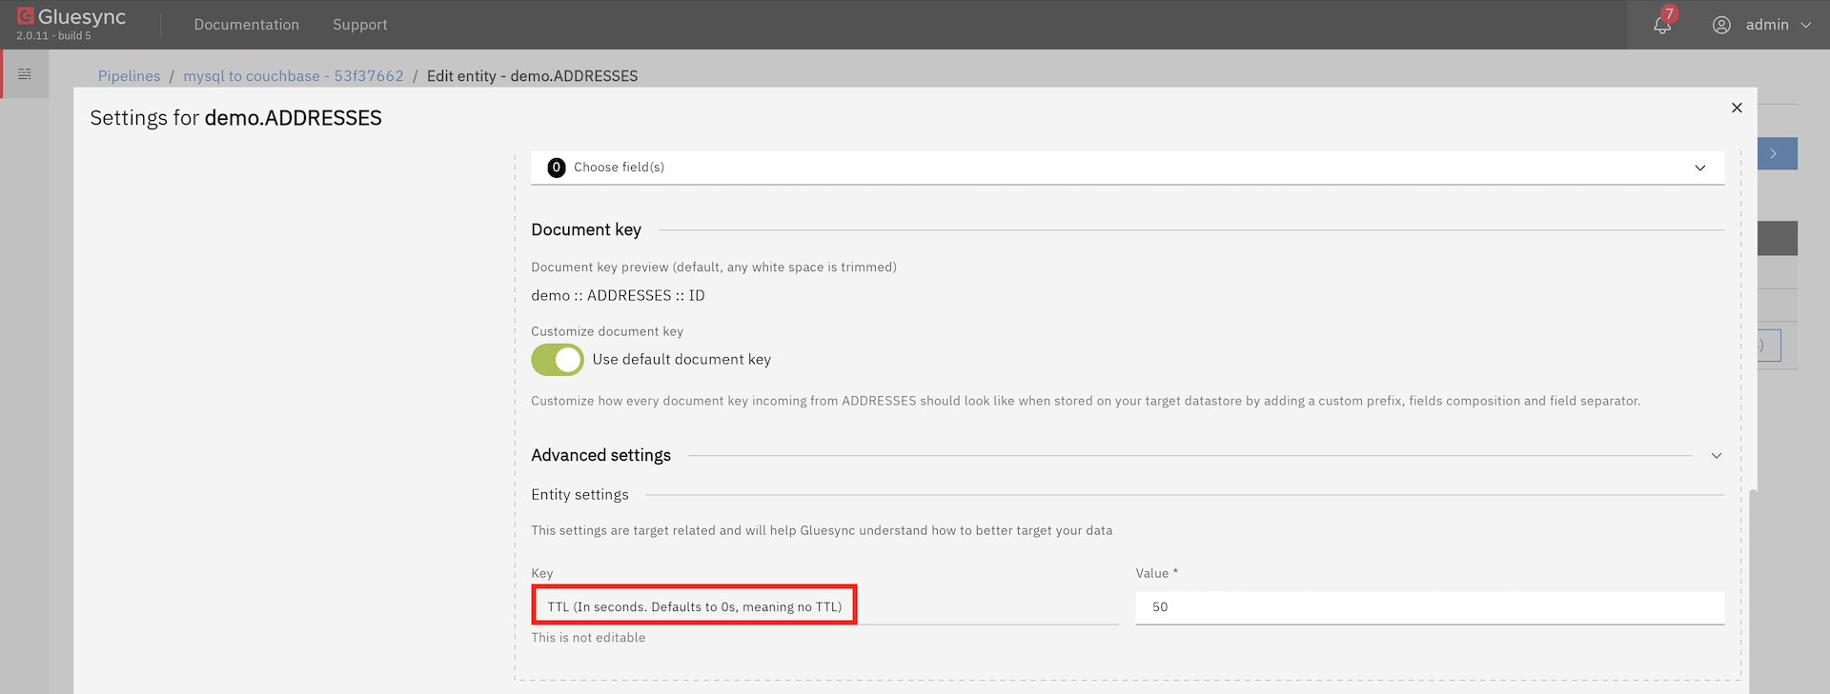Viewport: 1830px width, 694px height.
Task: Open mysql to couchbase - 53f37662 breadcrumb
Action: click(x=294, y=76)
